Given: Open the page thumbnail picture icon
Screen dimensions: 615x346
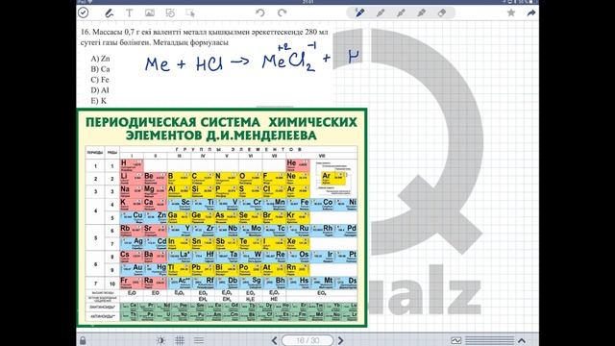Looking at the screenshot, I should 455,340.
